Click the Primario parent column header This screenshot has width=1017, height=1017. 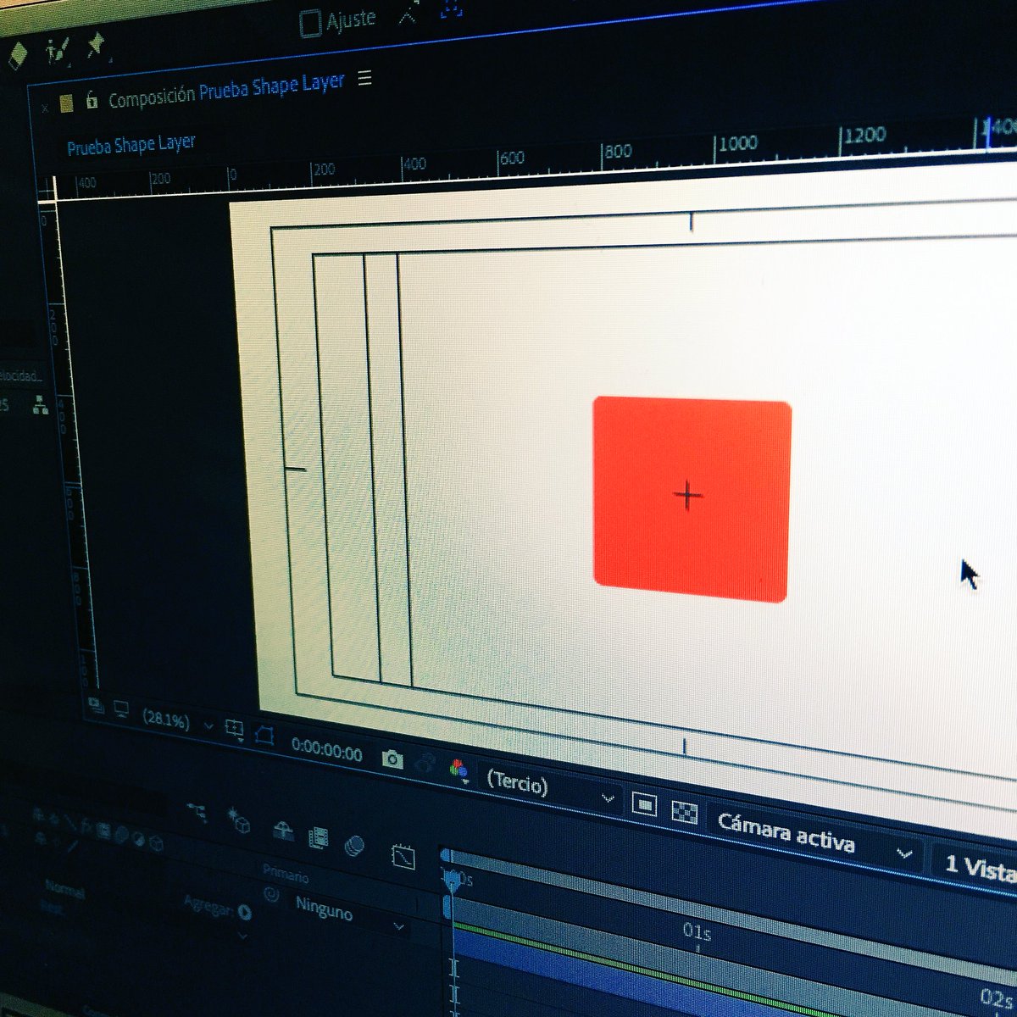tap(286, 875)
